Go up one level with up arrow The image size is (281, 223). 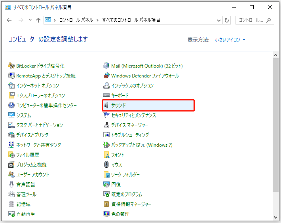point(38,20)
